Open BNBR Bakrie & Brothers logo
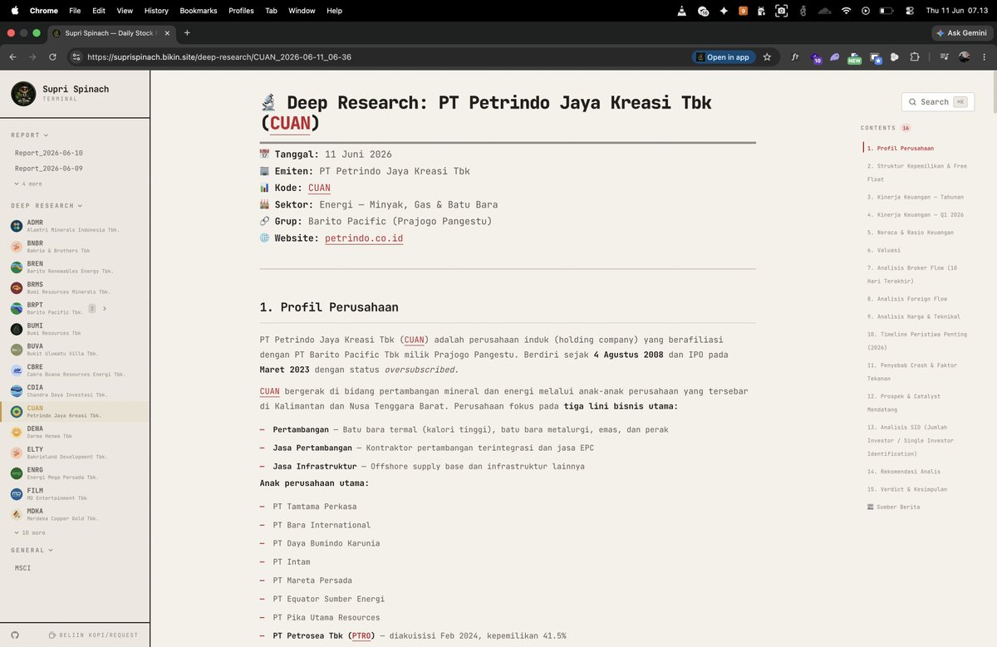Viewport: 997px width, 647px height. click(17, 247)
